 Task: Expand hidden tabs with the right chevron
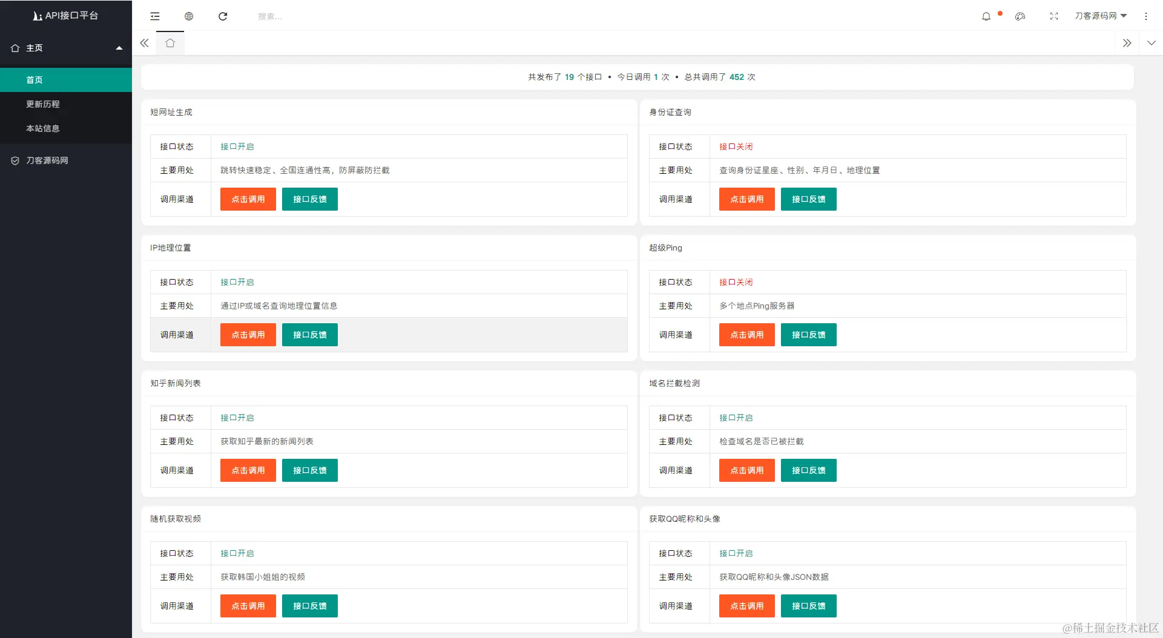[x=1127, y=43]
